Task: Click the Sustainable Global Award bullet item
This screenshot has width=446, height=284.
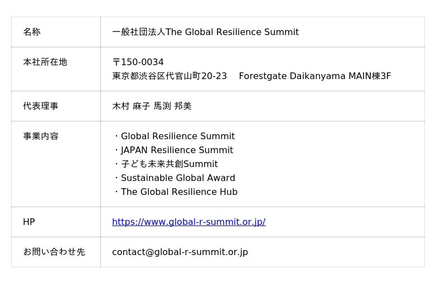Action: [178, 178]
